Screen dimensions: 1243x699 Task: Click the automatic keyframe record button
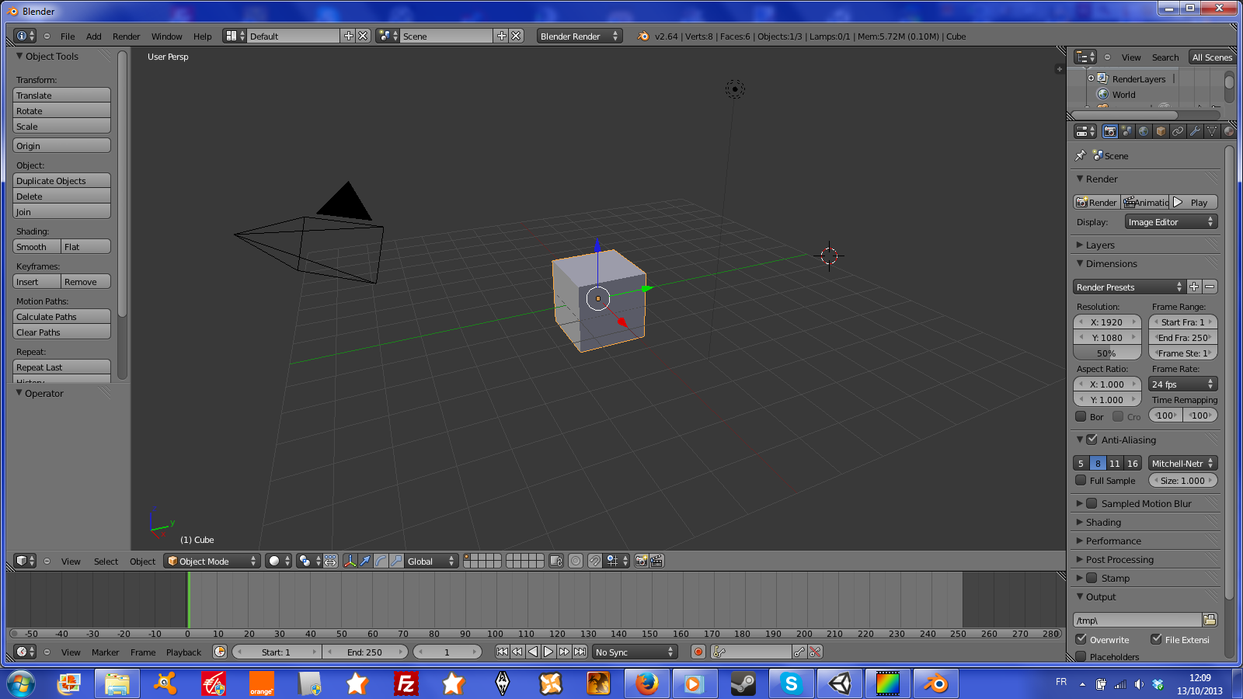(x=698, y=652)
